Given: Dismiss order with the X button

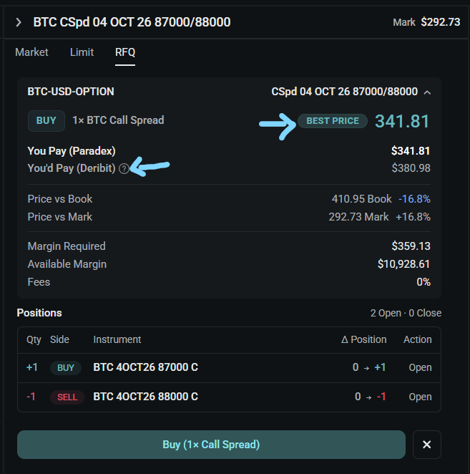Looking at the screenshot, I should [x=426, y=445].
